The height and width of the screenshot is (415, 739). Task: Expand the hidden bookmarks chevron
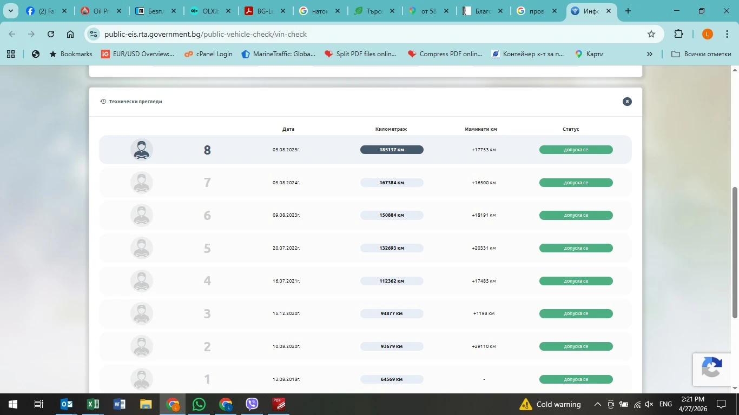click(x=650, y=54)
